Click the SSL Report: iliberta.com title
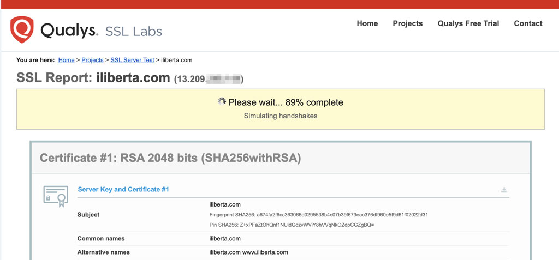The height and width of the screenshot is (260, 559). (x=93, y=77)
